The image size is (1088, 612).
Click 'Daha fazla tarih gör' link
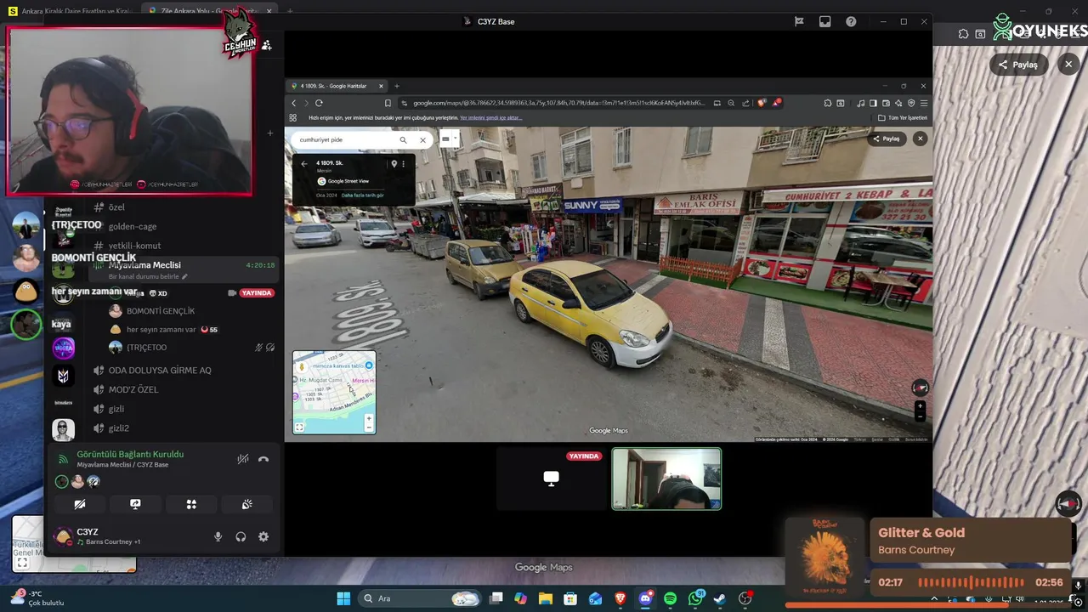363,195
